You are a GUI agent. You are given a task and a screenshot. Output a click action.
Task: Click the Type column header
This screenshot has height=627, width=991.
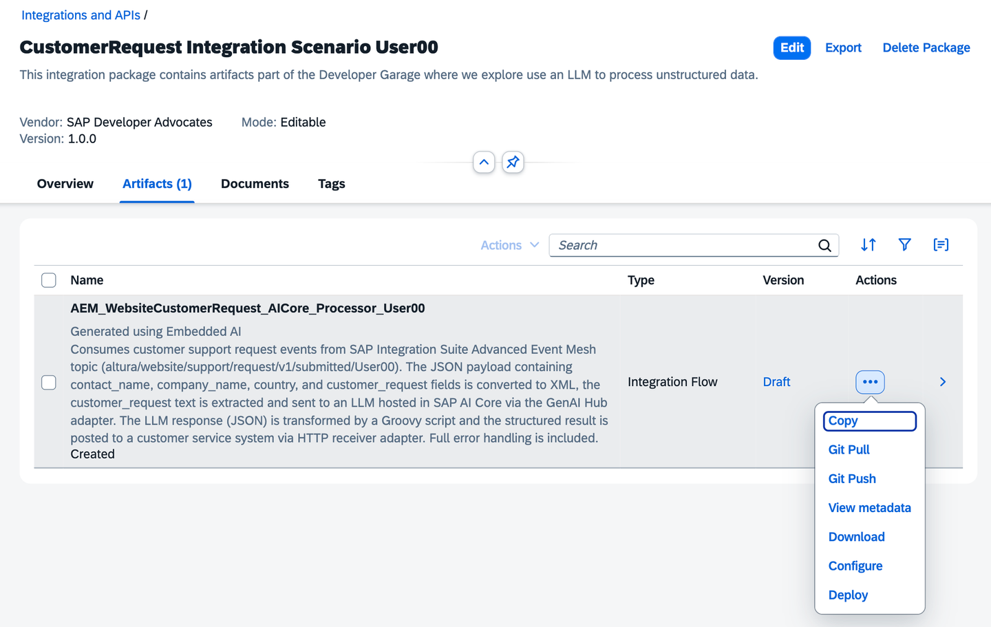click(x=641, y=280)
